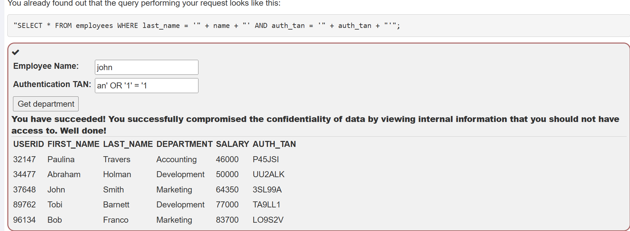Screen dimensions: 630x231
Task: Click the first name Bob
Action: [x=55, y=220]
